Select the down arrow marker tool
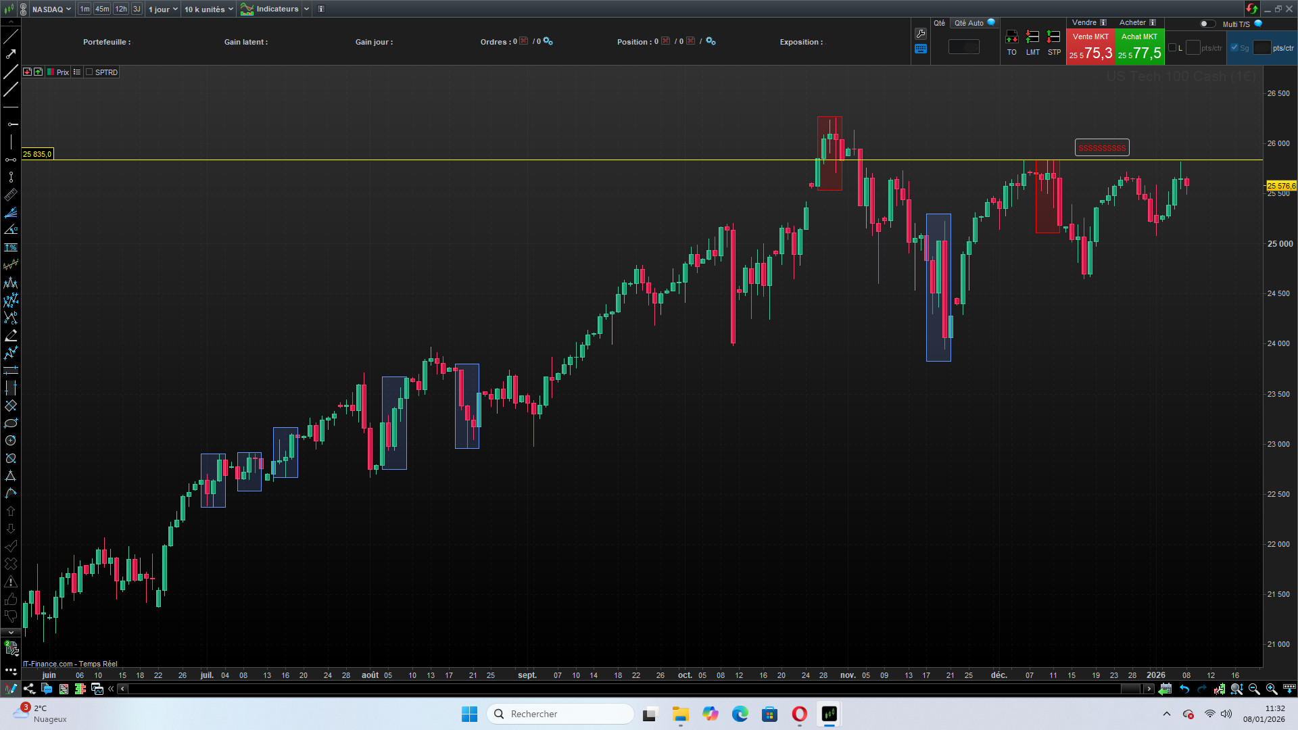Viewport: 1298px width, 730px height. 11,529
